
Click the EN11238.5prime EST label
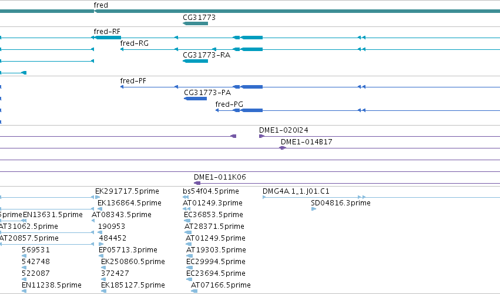(51, 285)
